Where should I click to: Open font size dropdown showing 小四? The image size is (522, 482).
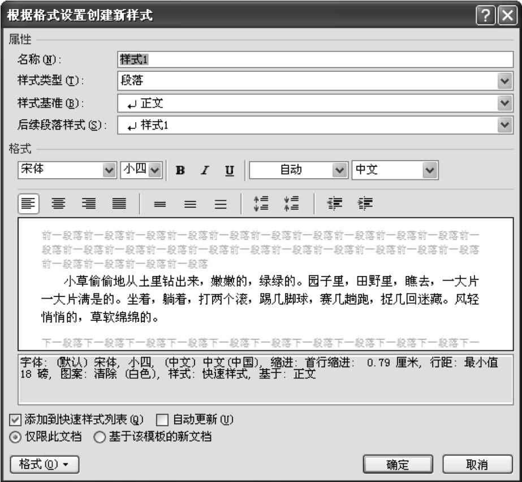141,170
